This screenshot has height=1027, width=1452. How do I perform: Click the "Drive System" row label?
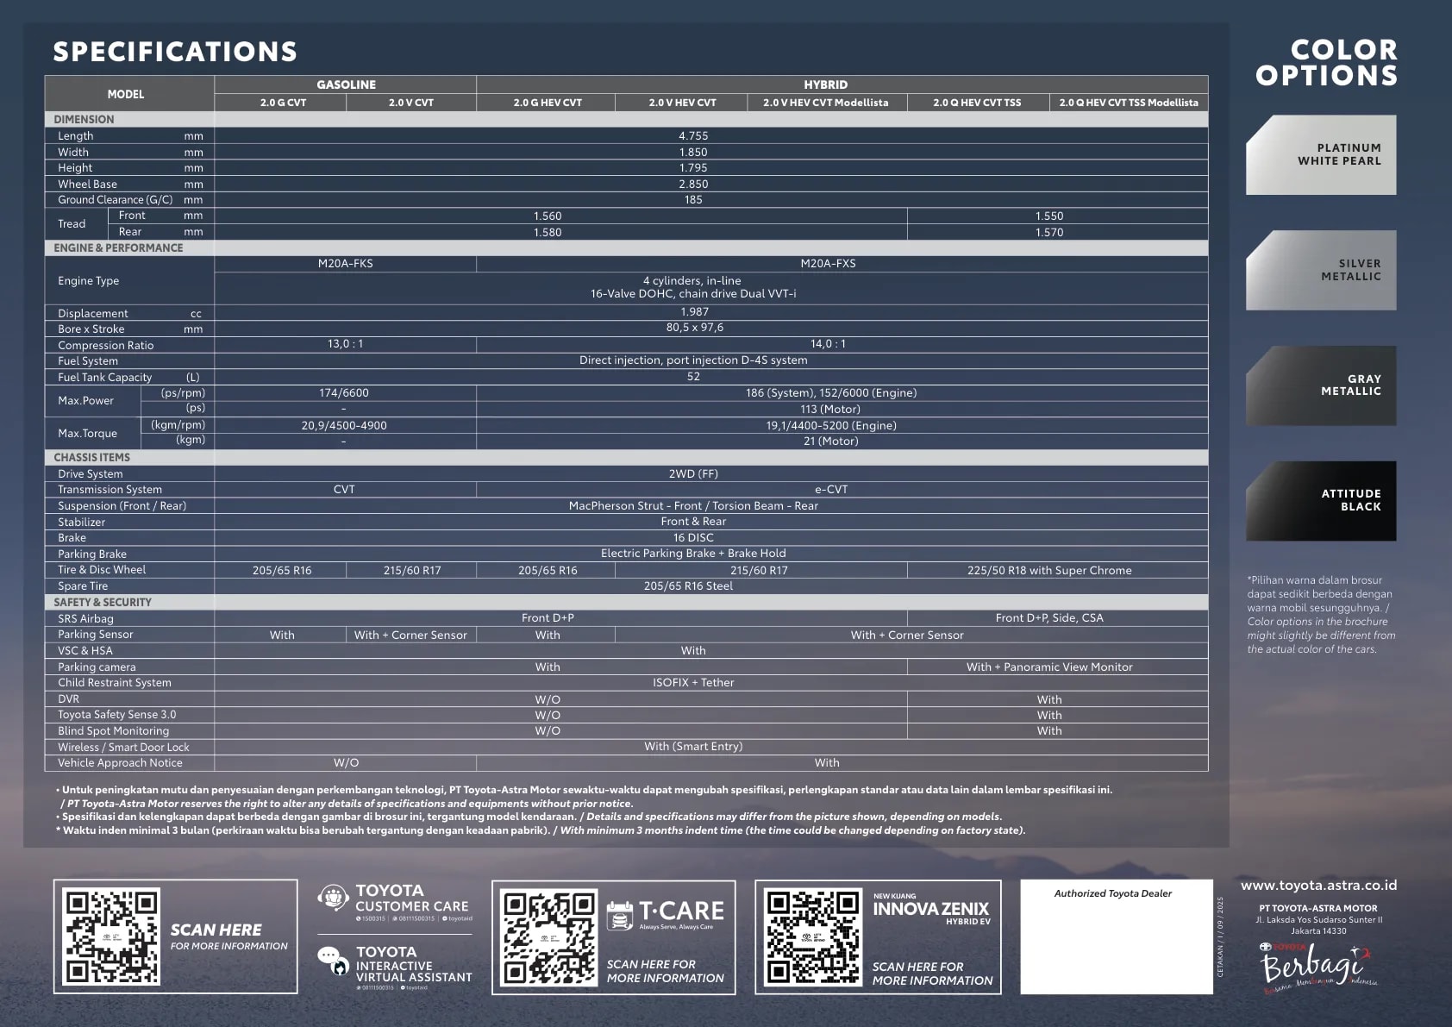click(90, 474)
